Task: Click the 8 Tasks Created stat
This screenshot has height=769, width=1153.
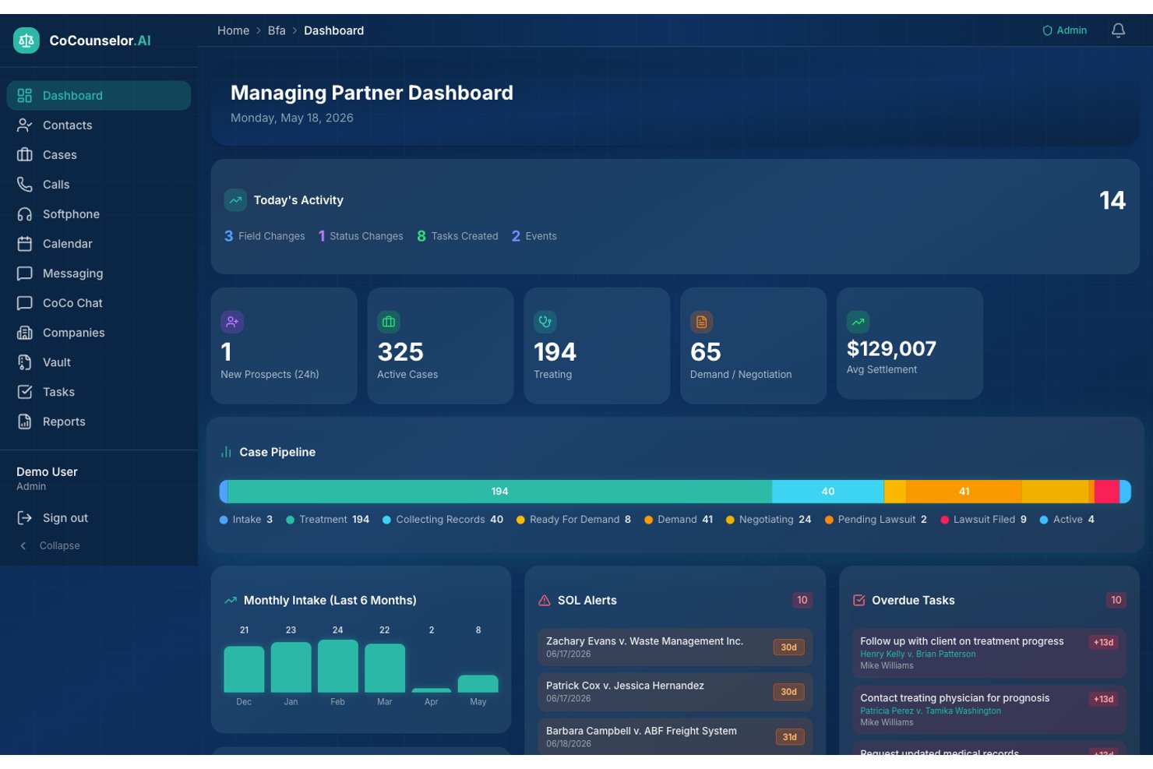Action: tap(457, 236)
